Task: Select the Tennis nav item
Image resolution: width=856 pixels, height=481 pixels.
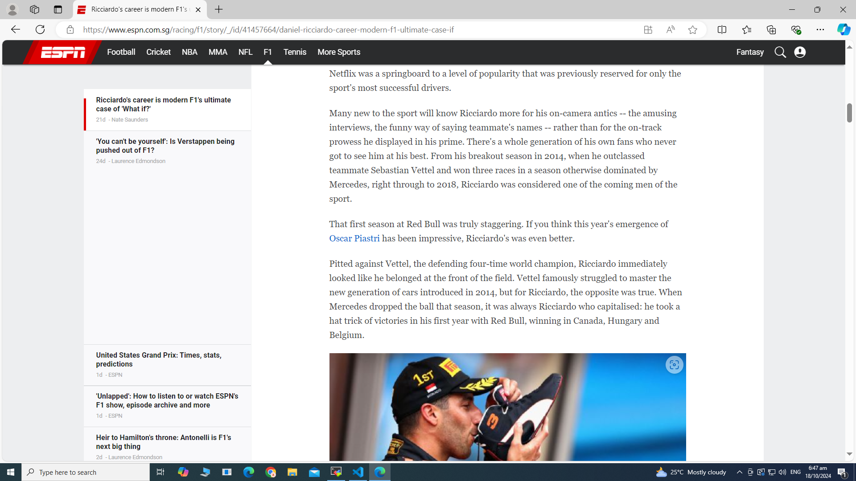Action: coord(295,52)
